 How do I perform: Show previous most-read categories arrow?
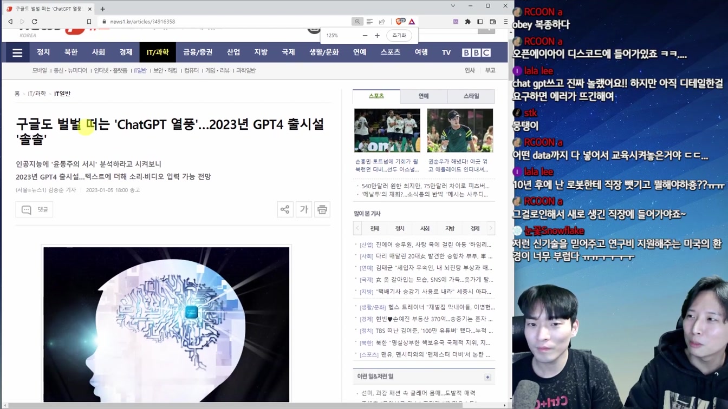point(357,228)
